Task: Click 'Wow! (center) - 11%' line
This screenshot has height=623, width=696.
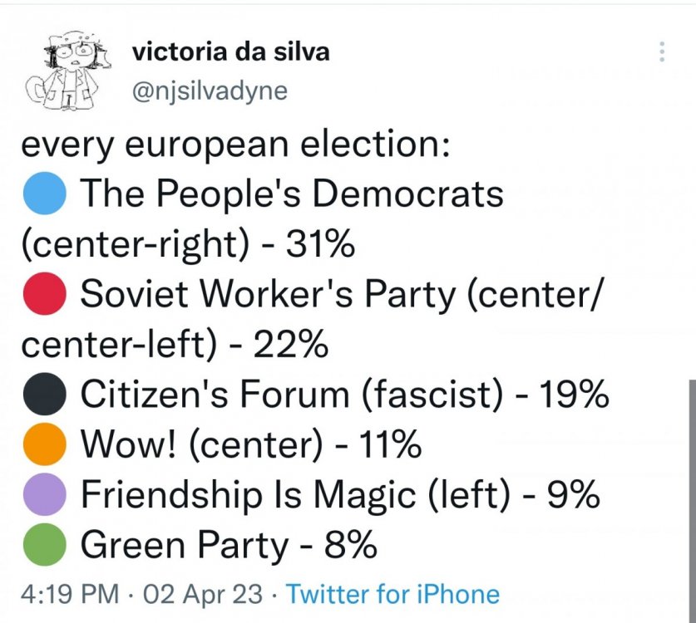Action: coord(251,444)
